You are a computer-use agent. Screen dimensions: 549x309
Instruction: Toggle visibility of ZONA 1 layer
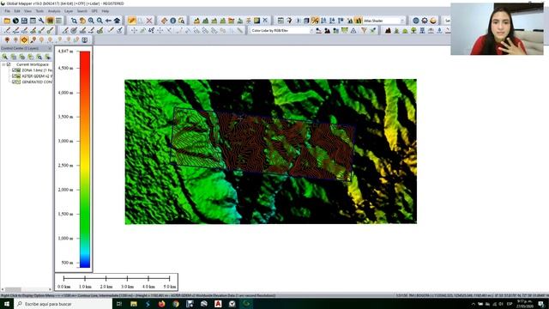click(x=14, y=70)
